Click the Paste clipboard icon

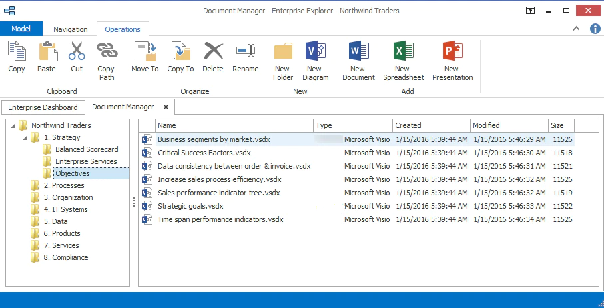click(48, 51)
